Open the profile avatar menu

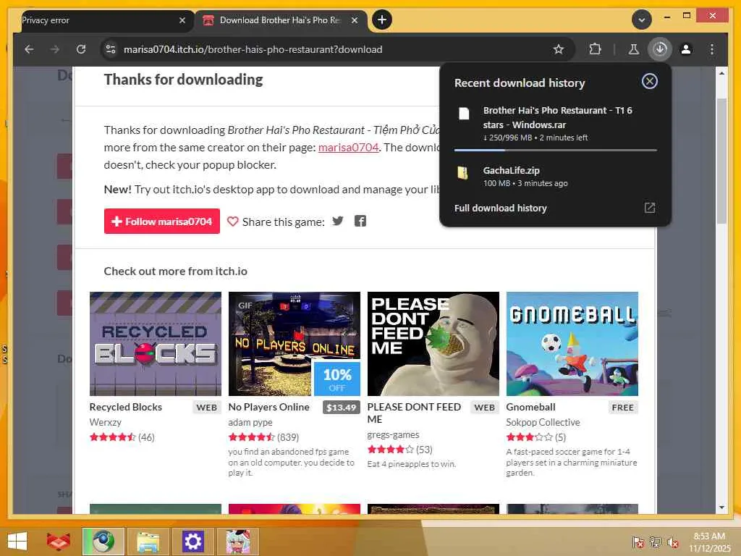(686, 49)
